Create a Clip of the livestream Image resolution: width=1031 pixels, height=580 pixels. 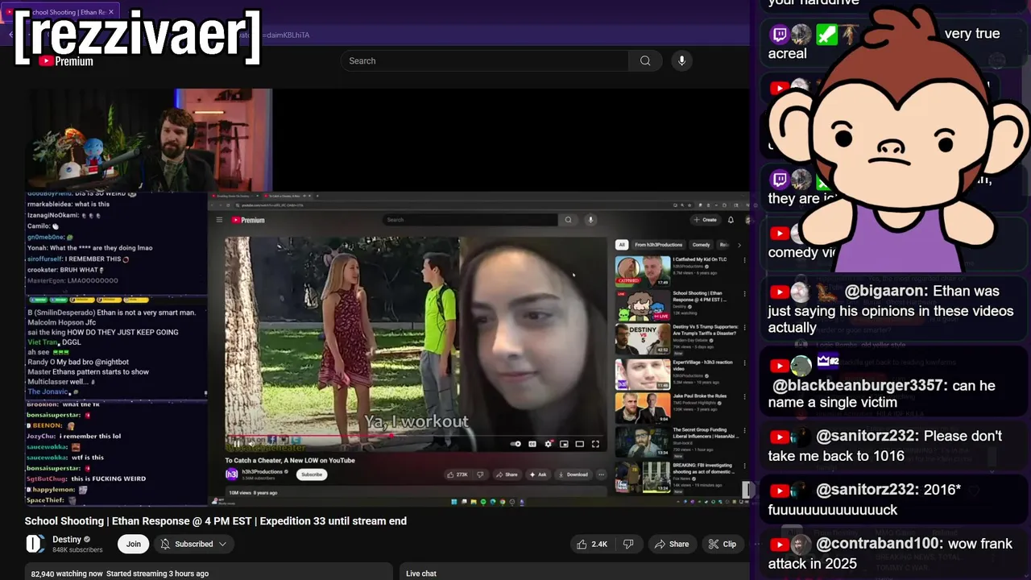coord(722,544)
